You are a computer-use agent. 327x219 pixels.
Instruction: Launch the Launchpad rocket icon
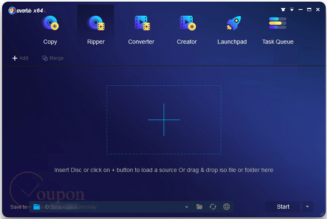click(234, 23)
